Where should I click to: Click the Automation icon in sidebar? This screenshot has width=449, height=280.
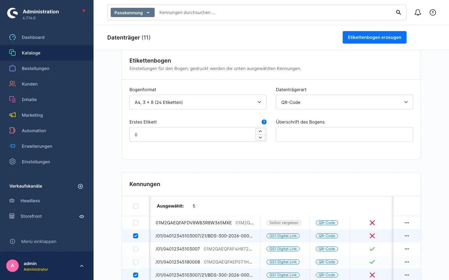tap(12, 131)
